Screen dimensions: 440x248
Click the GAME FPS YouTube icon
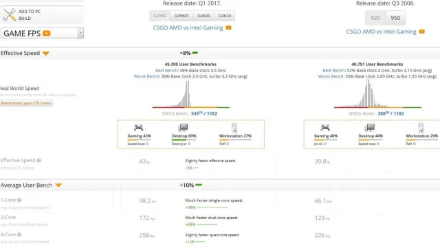point(47,34)
